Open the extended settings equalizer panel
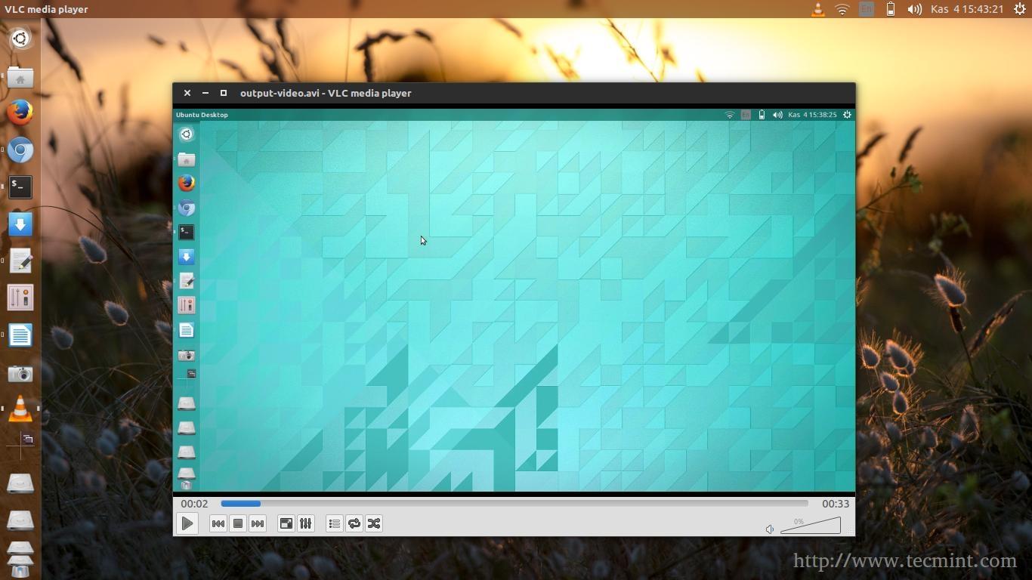 306,523
